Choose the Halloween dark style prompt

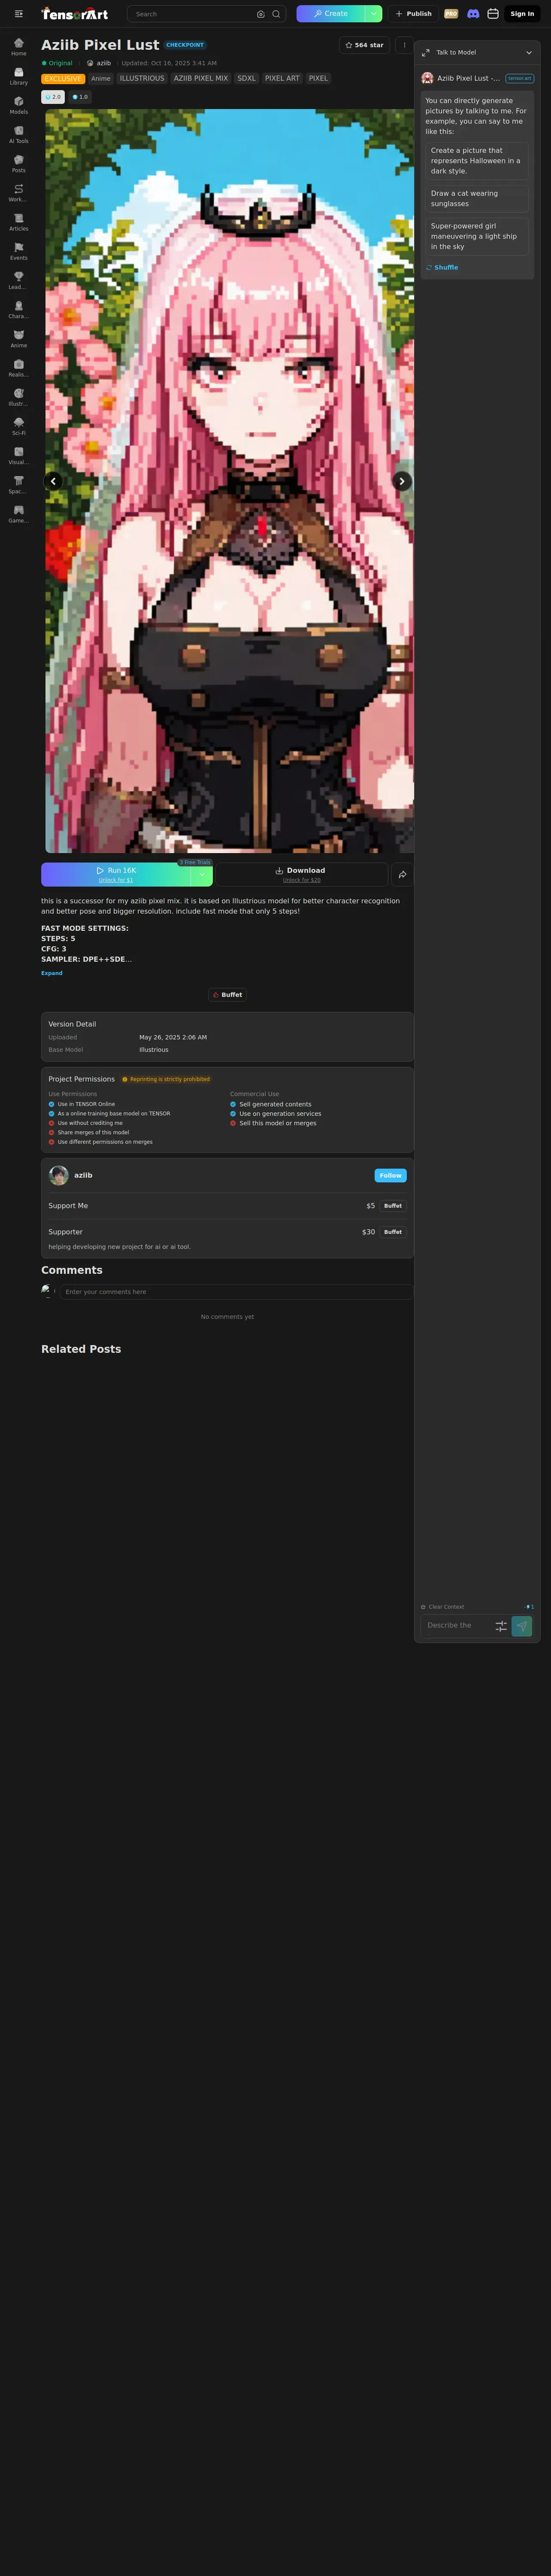[x=477, y=161]
